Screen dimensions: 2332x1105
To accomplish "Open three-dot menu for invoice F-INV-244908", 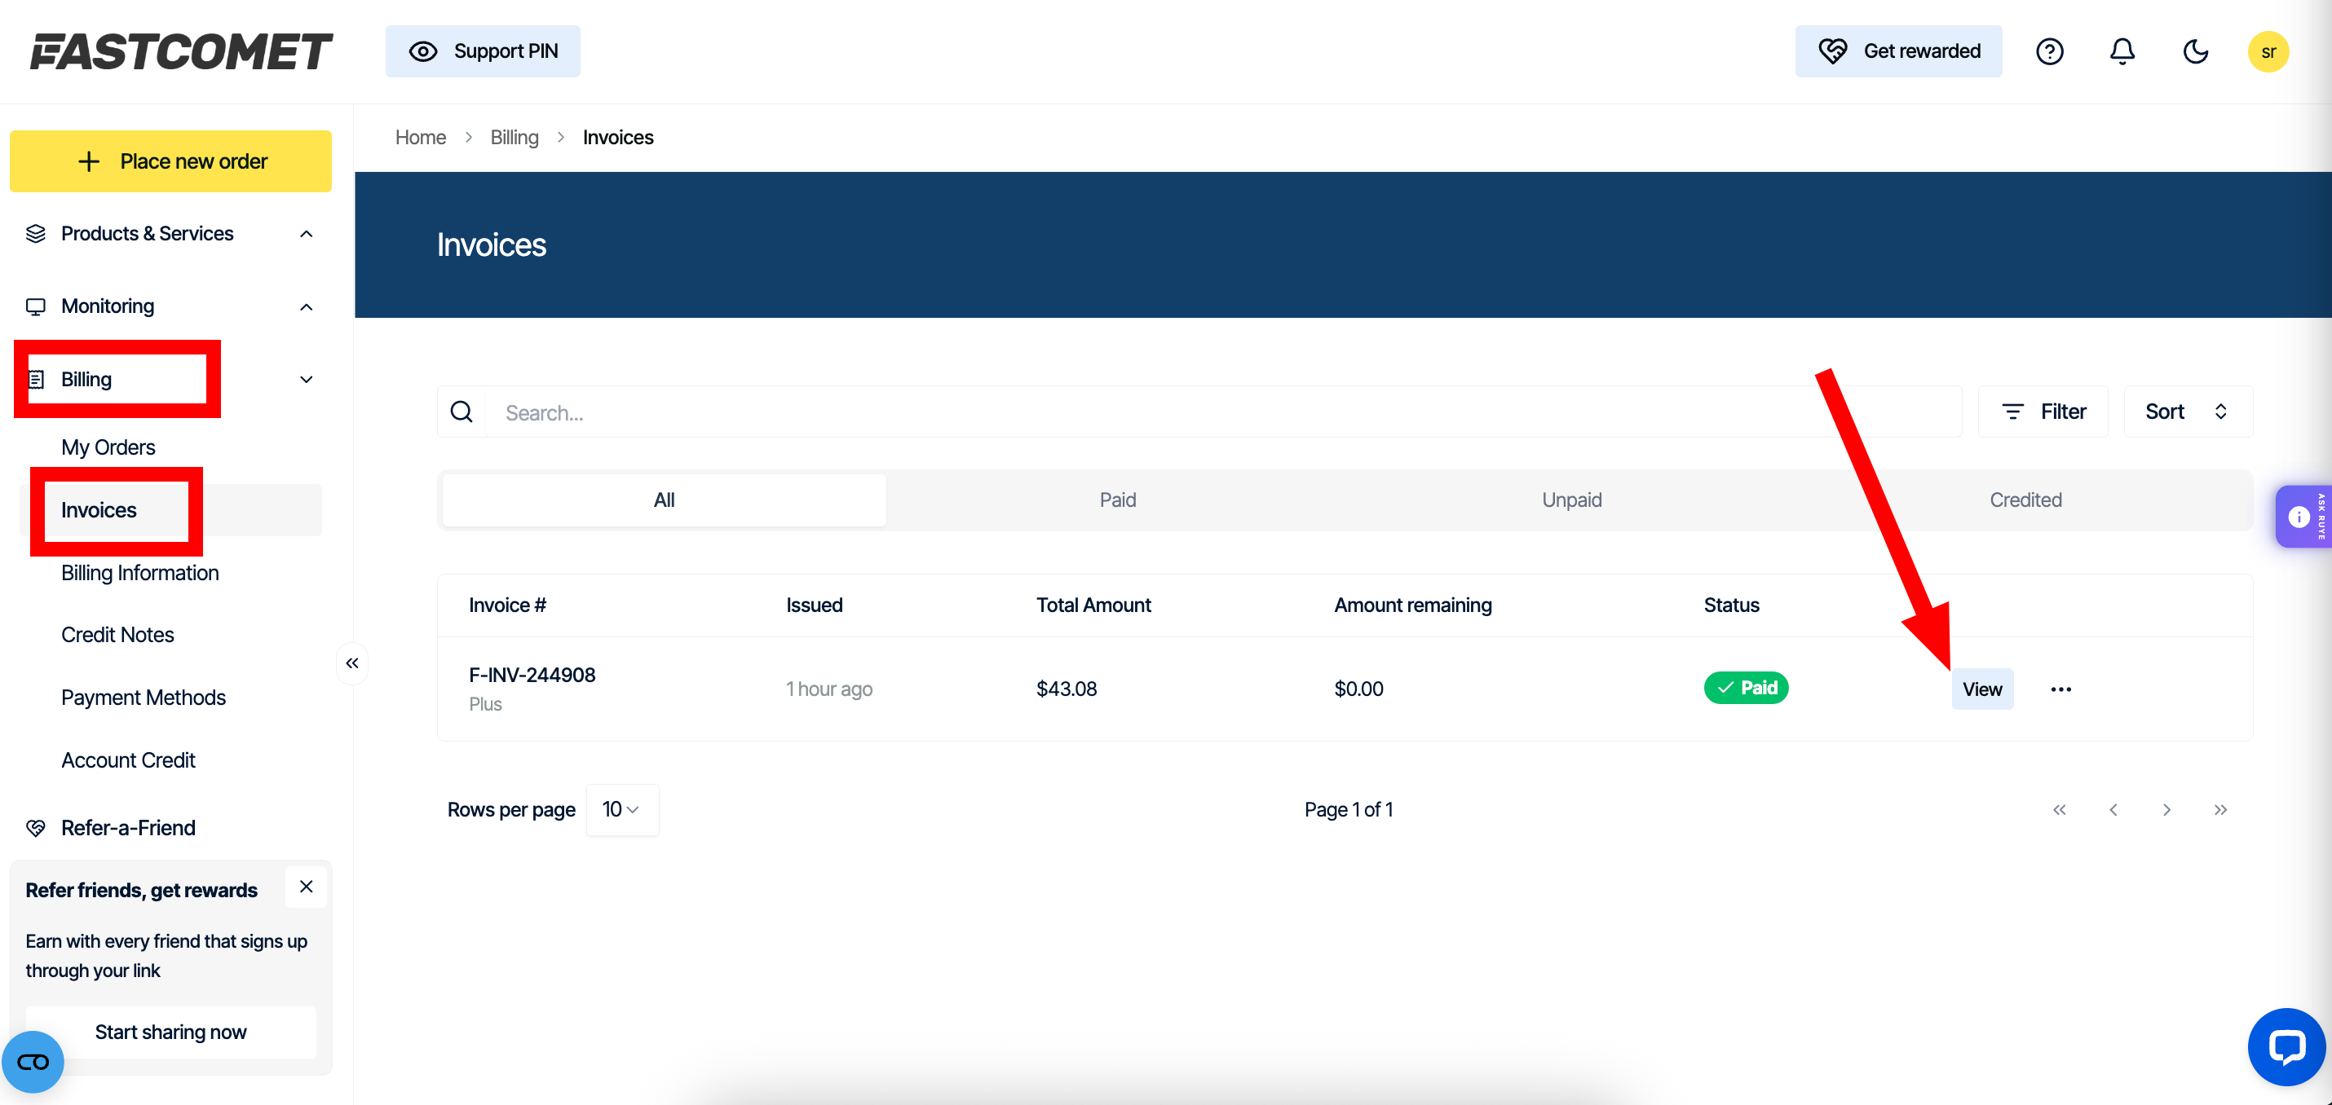I will coord(2060,689).
